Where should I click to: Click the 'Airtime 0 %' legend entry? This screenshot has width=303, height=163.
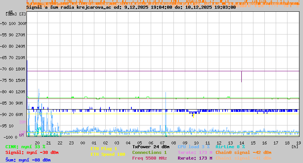[x=230, y=147]
